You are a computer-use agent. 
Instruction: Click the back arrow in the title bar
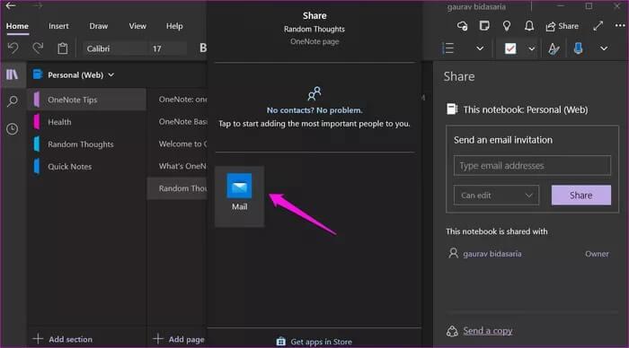tap(11, 5)
